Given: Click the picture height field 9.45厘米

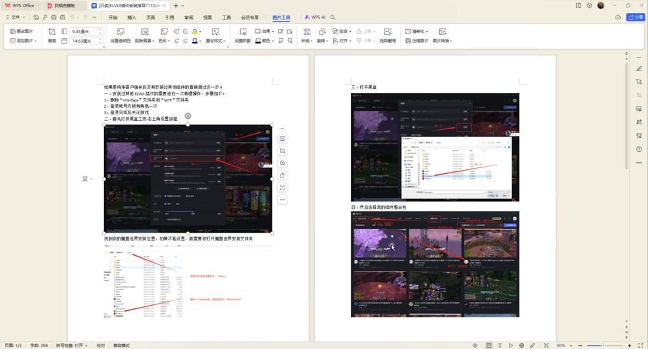Looking at the screenshot, I should pos(85,32).
